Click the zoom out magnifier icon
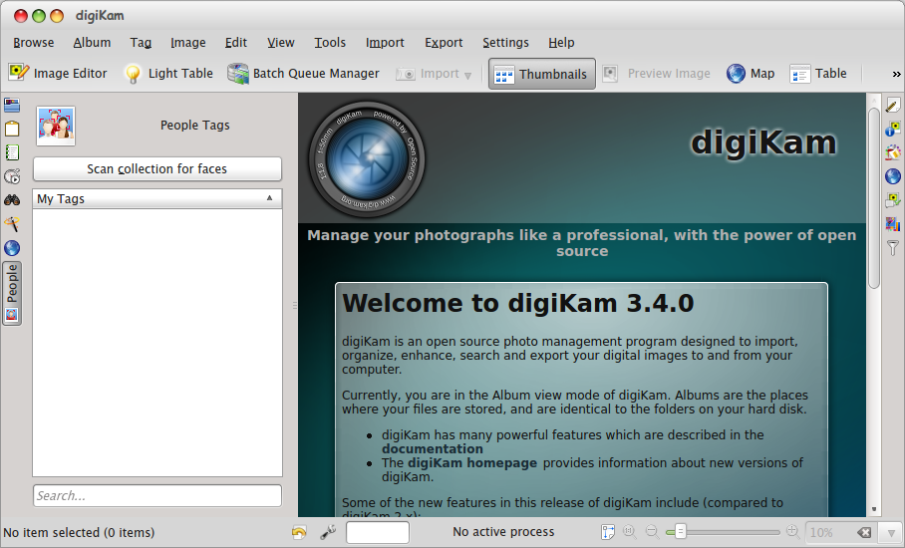Screen dimensions: 905x548 (652, 532)
